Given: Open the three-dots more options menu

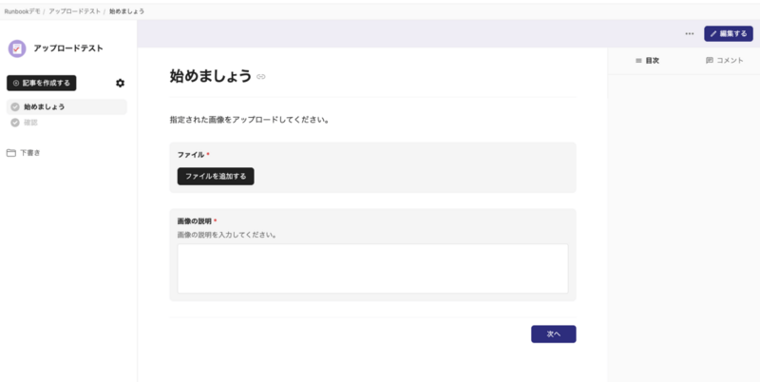Looking at the screenshot, I should (690, 34).
